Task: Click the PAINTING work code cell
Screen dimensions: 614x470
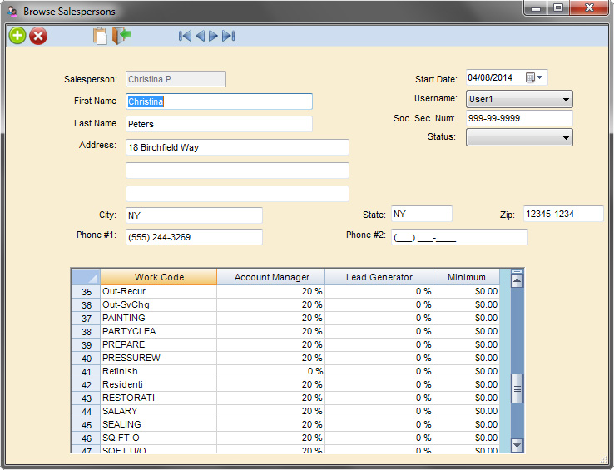Action: [159, 319]
